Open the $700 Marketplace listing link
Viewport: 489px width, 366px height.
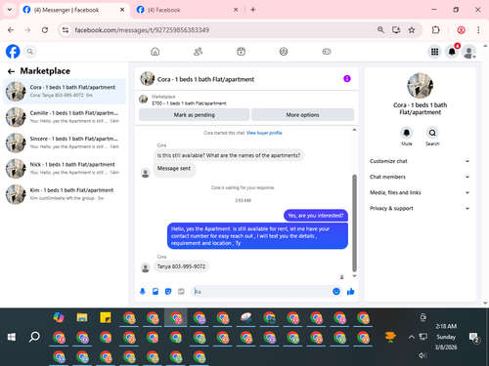[x=189, y=103]
